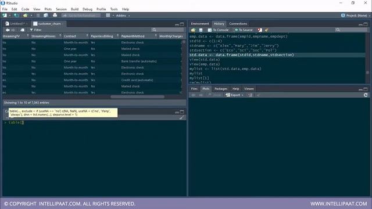Click the history search box
Viewport: 372px width, 209px height.
(x=351, y=30)
